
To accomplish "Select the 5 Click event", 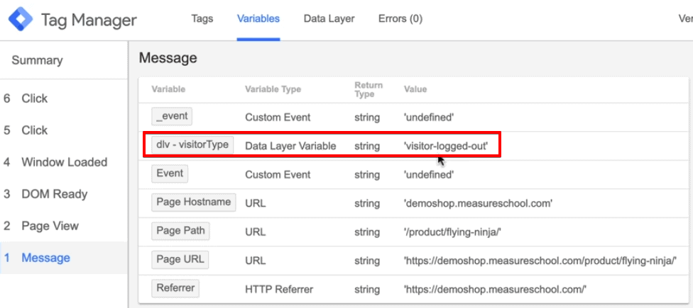I will tap(64, 130).
